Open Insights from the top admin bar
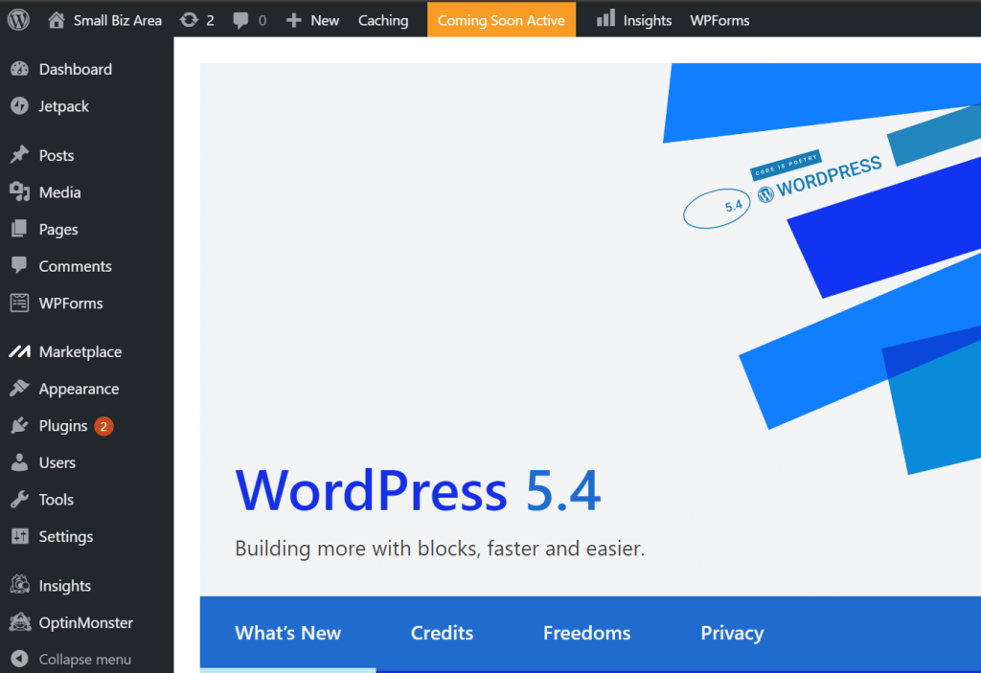Image resolution: width=981 pixels, height=673 pixels. 647,21
